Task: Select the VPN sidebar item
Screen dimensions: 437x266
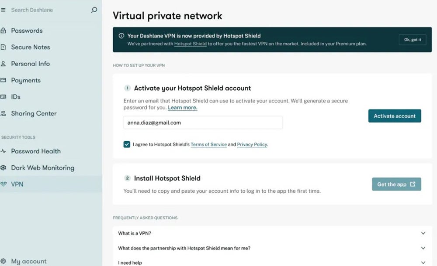Action: (17, 184)
